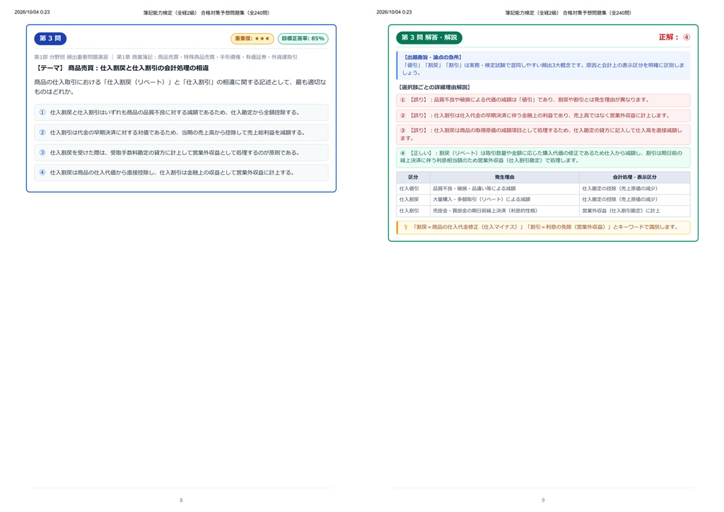
Task: Click the 【テーマ】商品売買 heading on page 8
Action: point(122,68)
